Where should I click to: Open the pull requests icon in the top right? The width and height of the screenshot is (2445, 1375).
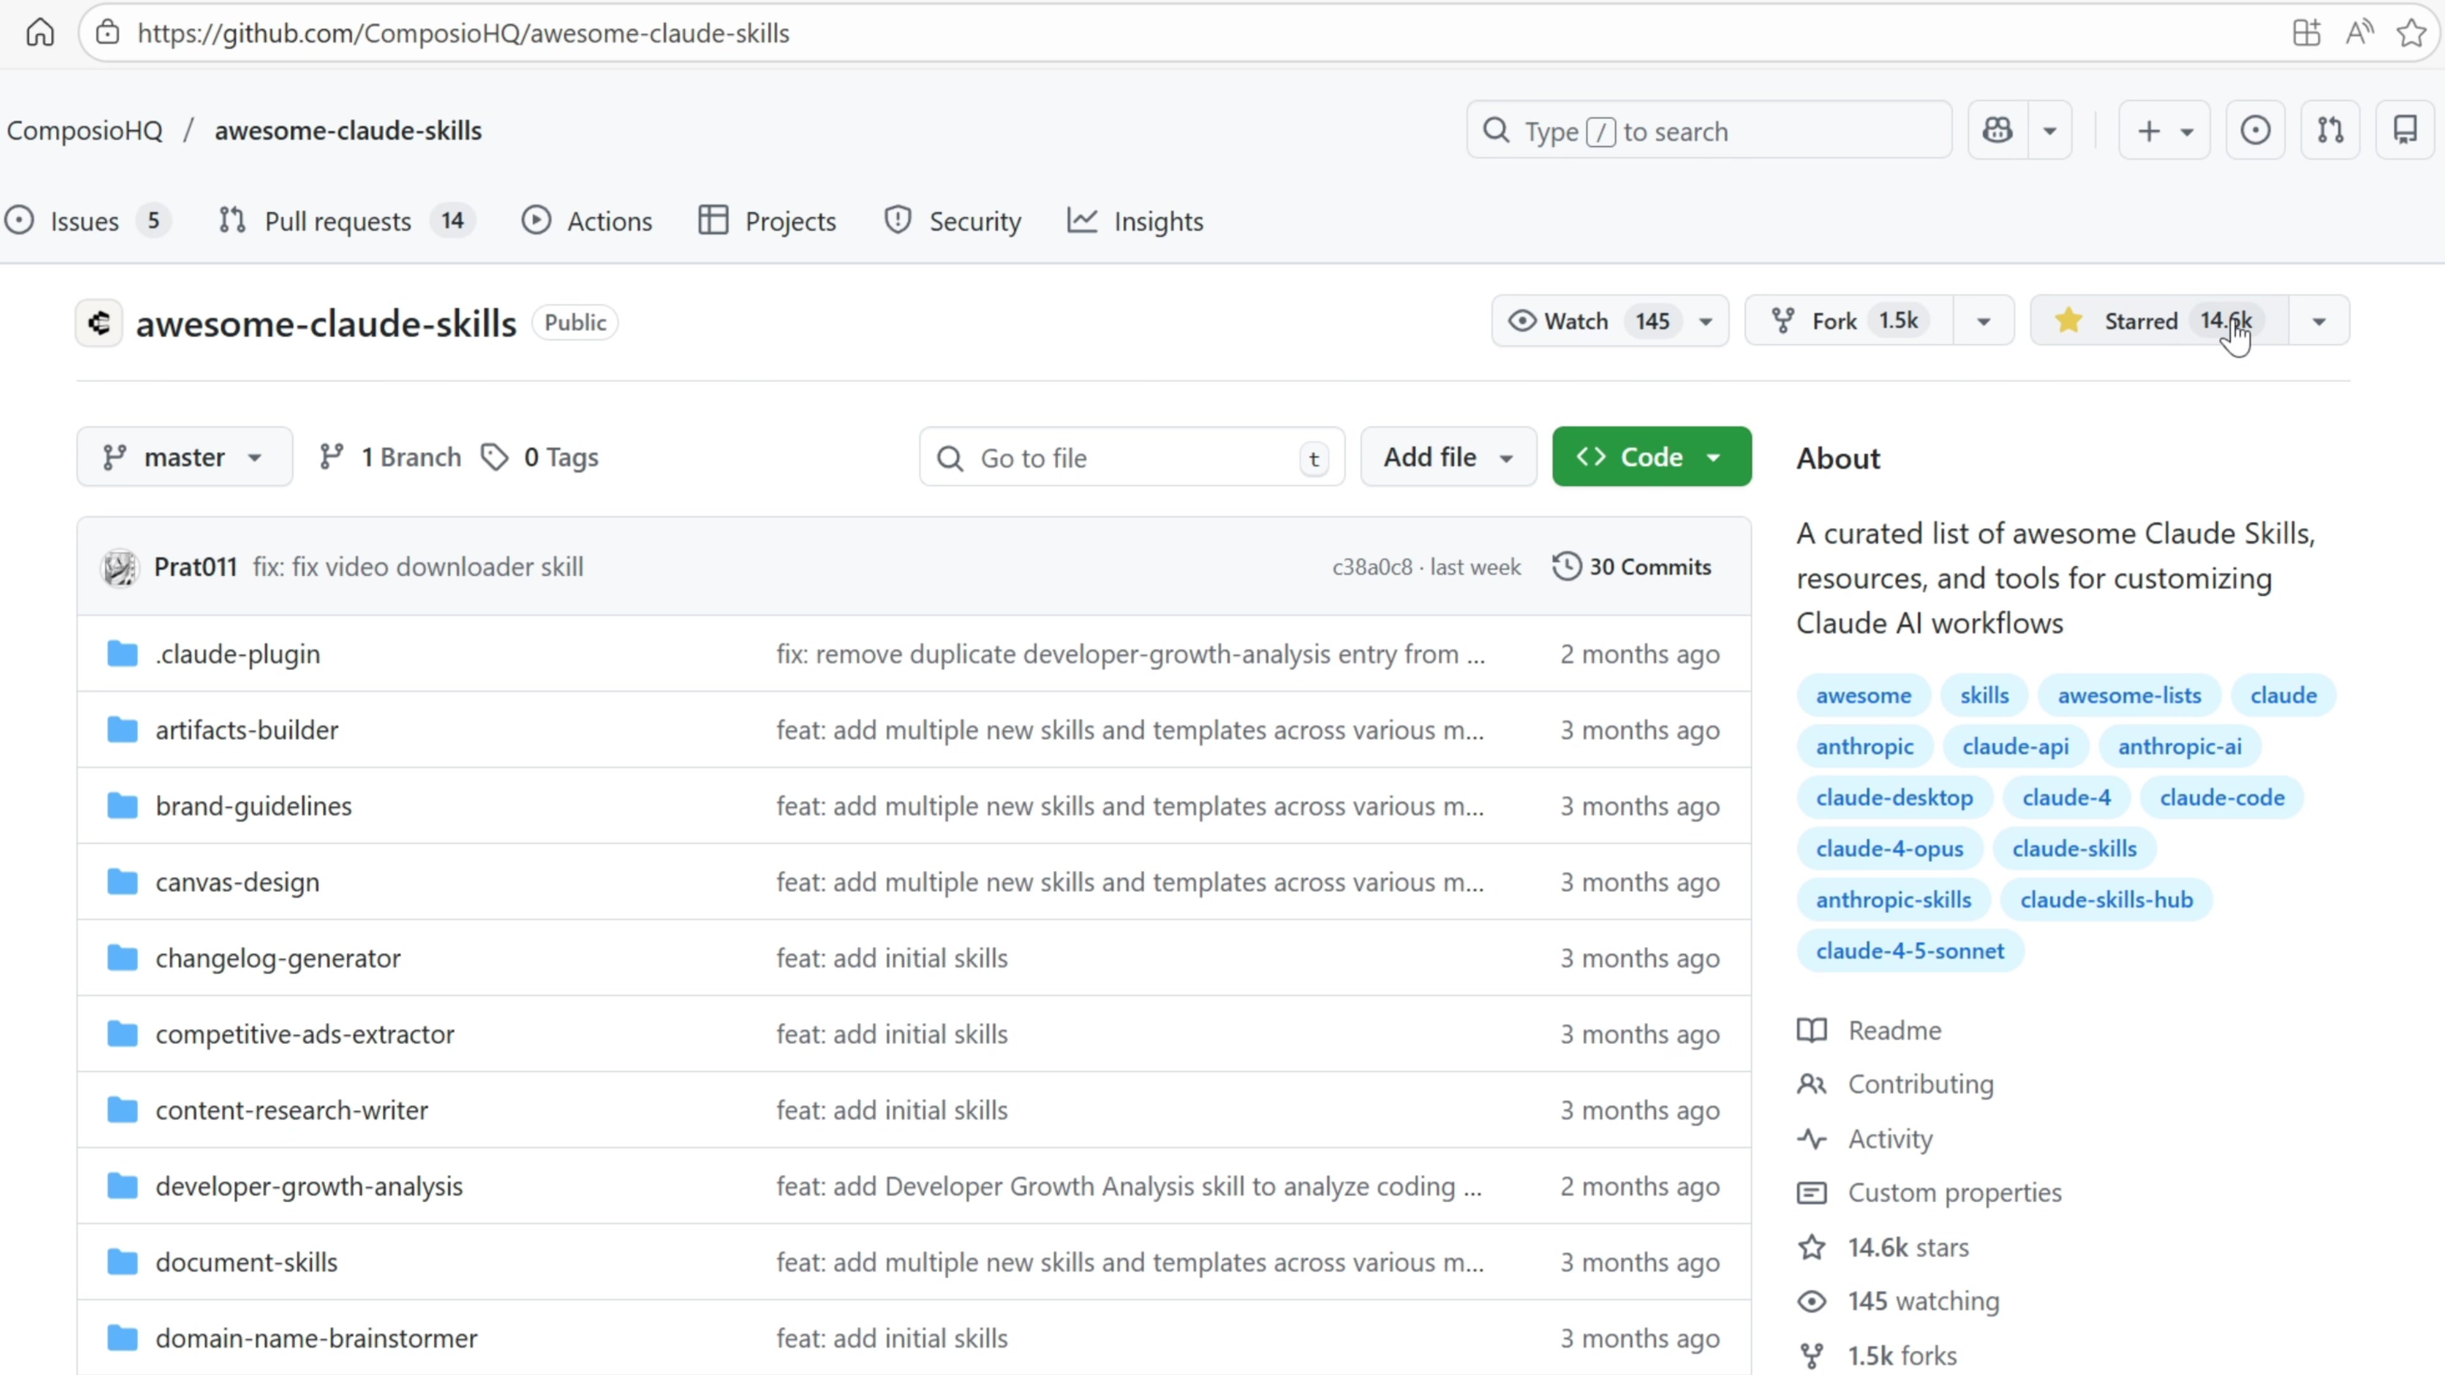[x=2330, y=130]
